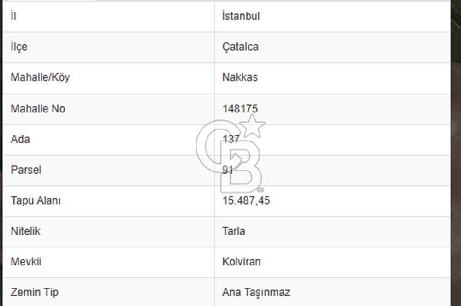The height and width of the screenshot is (306, 461).
Task: Click the Nakkas neighborhood value
Action: coord(240,77)
